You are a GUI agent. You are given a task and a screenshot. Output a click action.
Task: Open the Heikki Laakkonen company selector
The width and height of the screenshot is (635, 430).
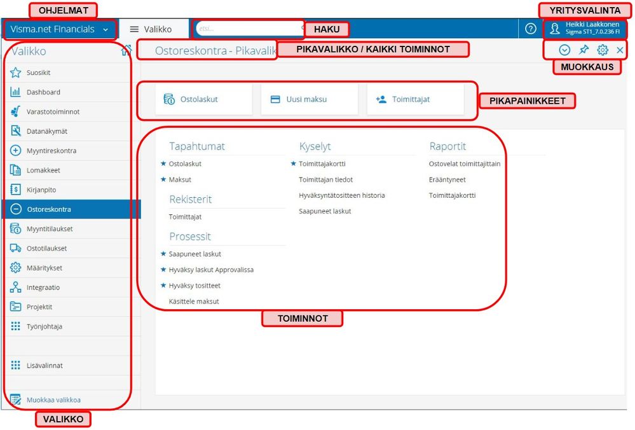(585, 29)
